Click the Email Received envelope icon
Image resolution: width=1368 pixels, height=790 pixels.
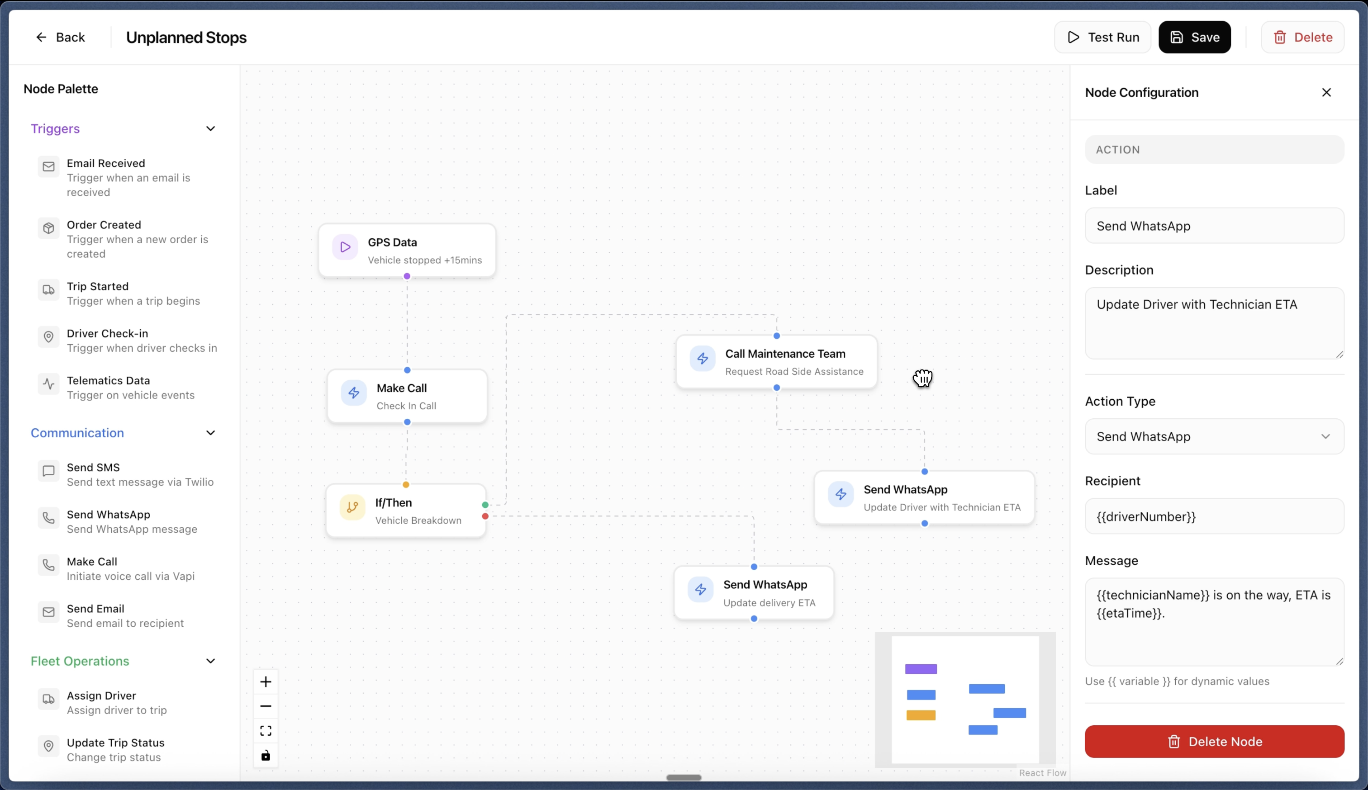(48, 166)
